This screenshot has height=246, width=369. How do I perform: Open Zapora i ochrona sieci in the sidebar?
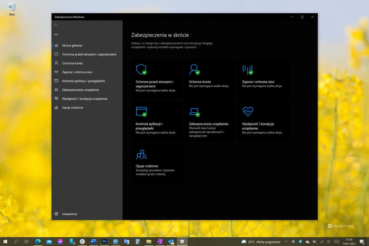click(87, 72)
